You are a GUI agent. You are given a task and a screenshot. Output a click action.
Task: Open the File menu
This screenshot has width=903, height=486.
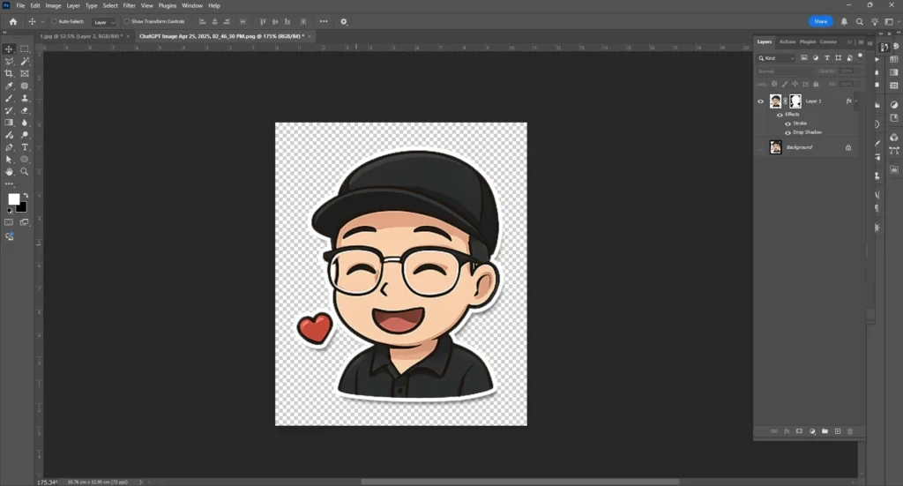coord(20,5)
